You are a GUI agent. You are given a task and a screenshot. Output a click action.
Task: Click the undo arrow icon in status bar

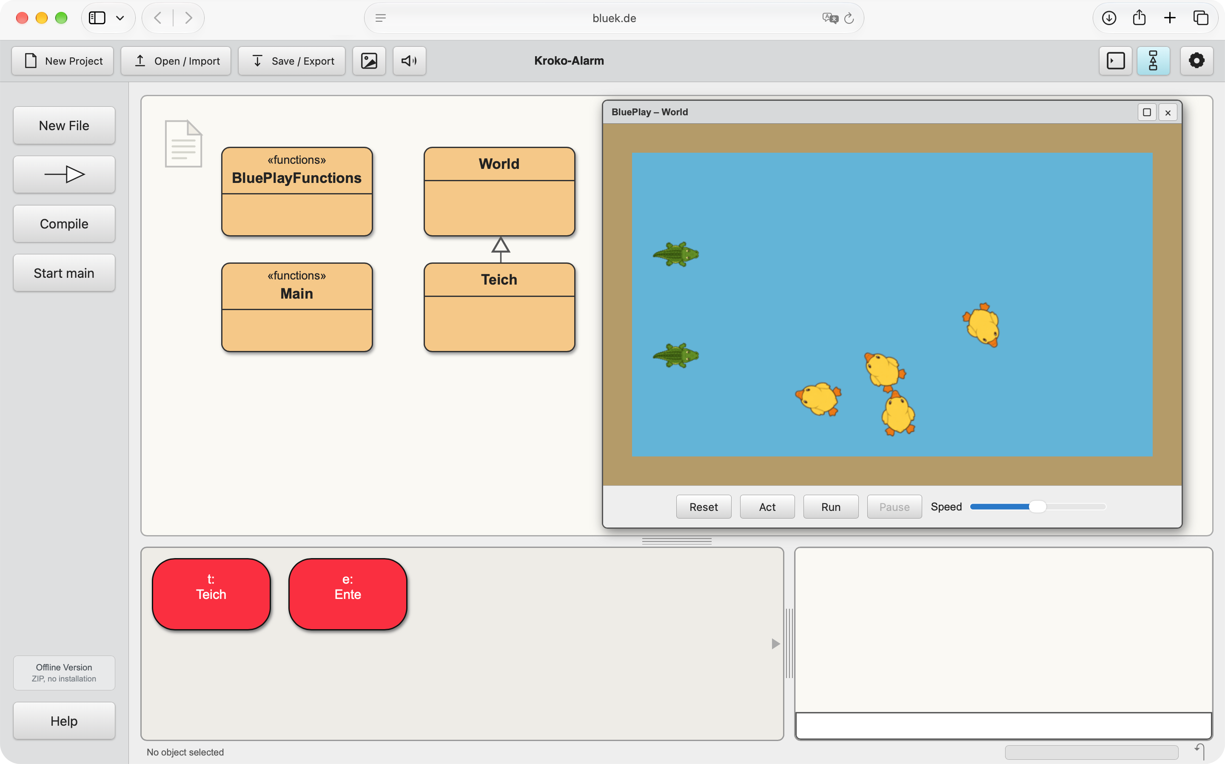(1200, 751)
